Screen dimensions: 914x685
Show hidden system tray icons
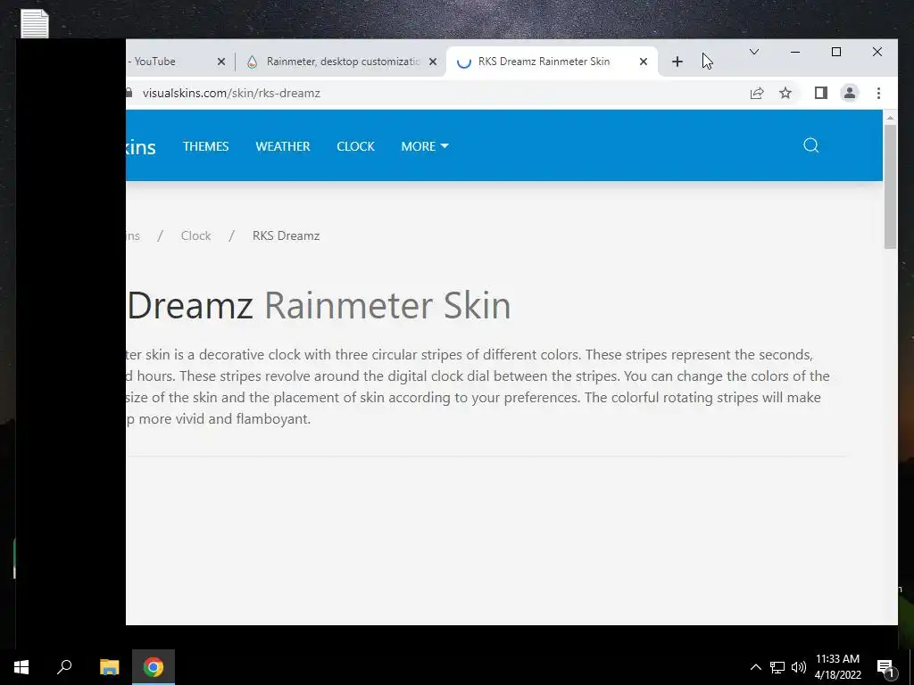coord(755,667)
